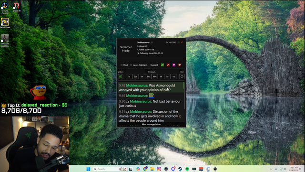Screen dimensions: 305x172
Task: Open OBS Studio from taskbar
Action: (x=215, y=169)
